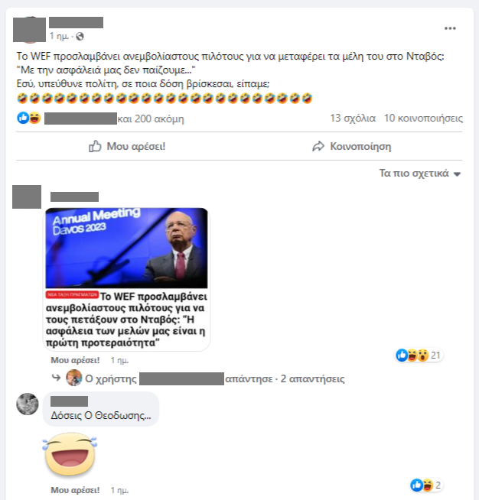The image size is (479, 500).
Task: Share the post via Κοινοποίηση
Action: (351, 146)
